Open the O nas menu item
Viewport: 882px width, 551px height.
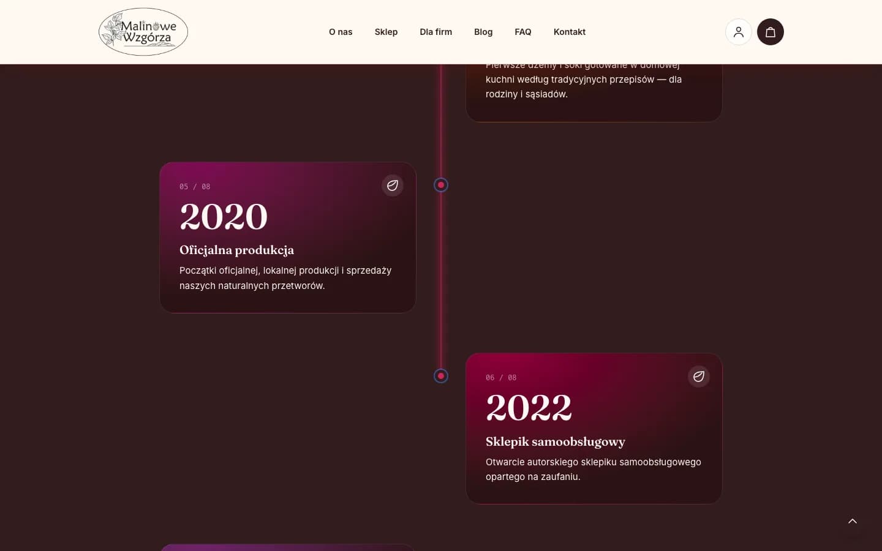pyautogui.click(x=341, y=32)
